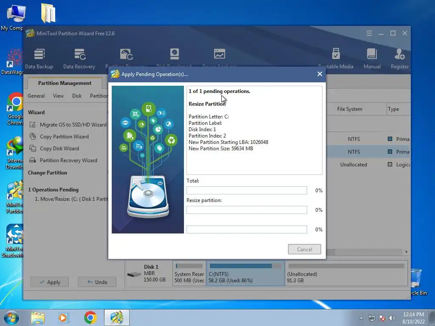Open Chrome from taskbar
This screenshot has height=326, width=435.
coord(90,318)
